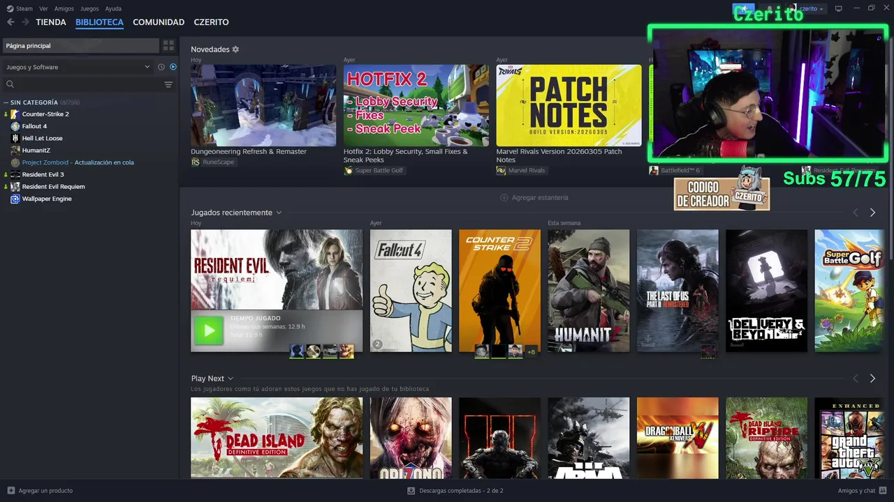Click the Resident Evil Requiem list icon

pos(15,187)
